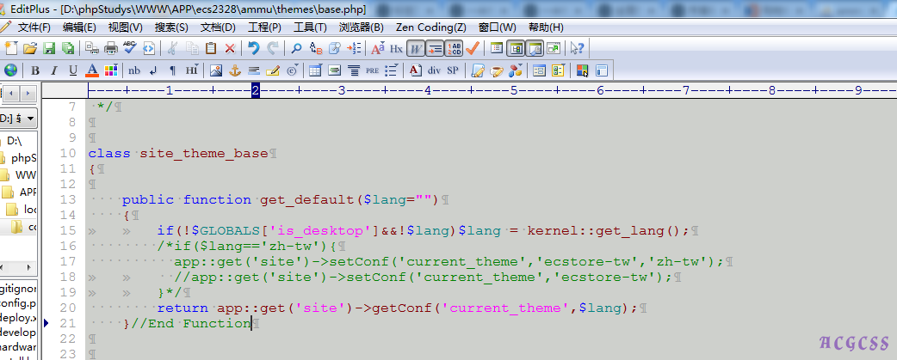
Task: Click the div tag button
Action: coord(434,70)
